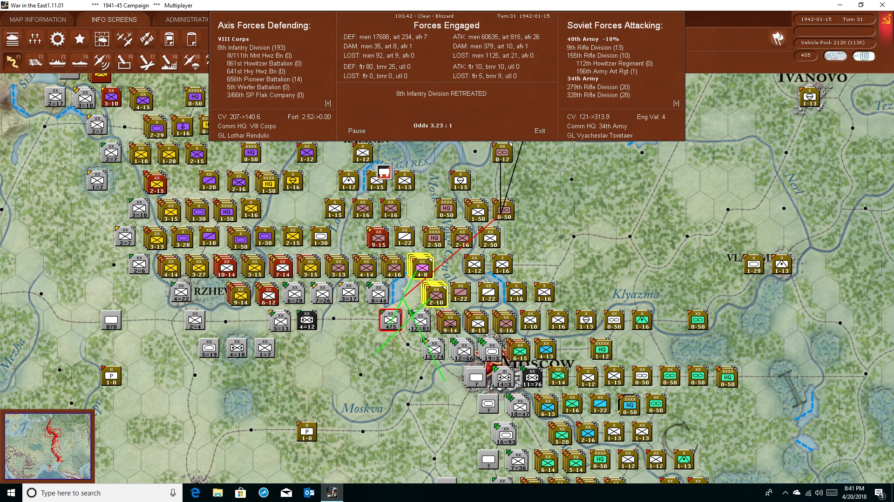Viewport: 894px width, 502px height.
Task: Select F6 bomb unit mode icon
Action: (x=124, y=61)
